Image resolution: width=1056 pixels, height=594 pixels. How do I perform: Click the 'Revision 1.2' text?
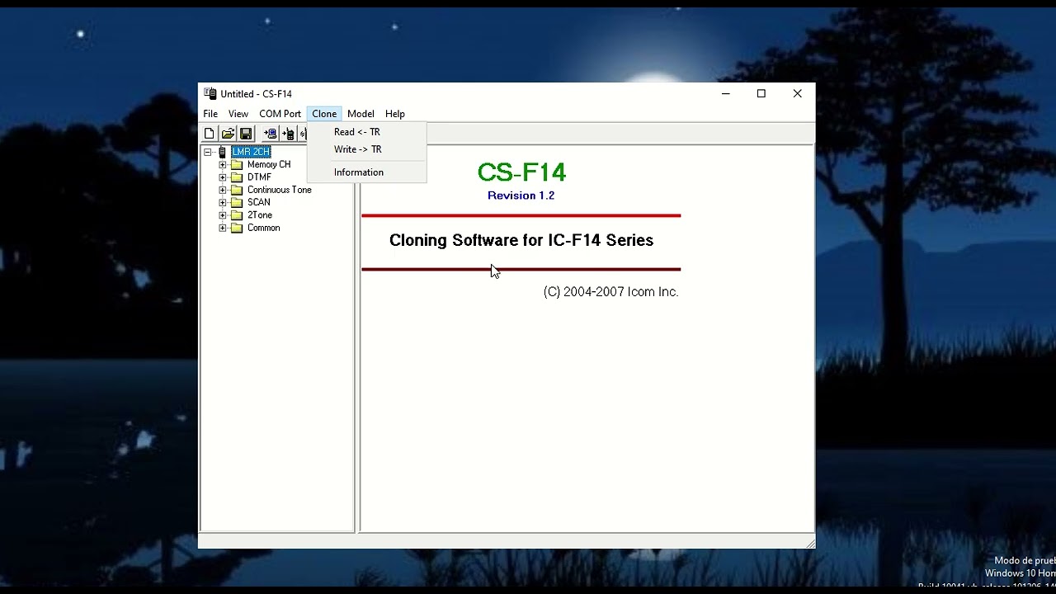pyautogui.click(x=521, y=196)
